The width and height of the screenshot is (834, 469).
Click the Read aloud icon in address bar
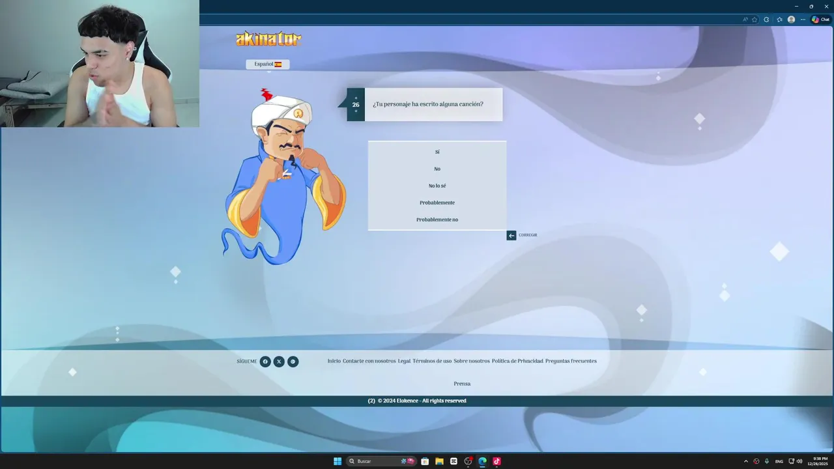(x=745, y=20)
